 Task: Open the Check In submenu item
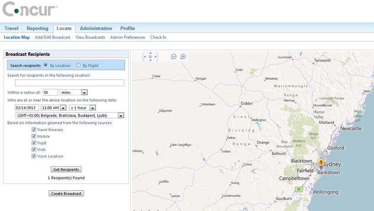click(158, 37)
